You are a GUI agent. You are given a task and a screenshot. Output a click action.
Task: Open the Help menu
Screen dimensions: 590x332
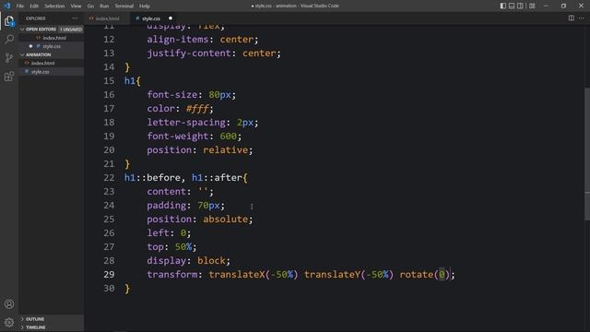[145, 6]
